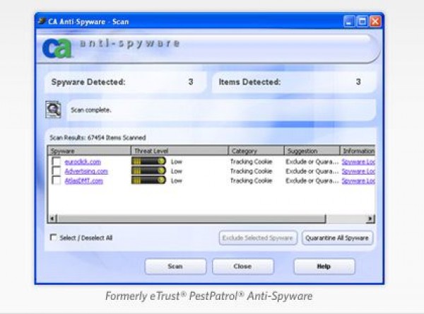424x314 pixels.
Task: Click the Low label in AtlasDMT.com row
Action: point(177,180)
